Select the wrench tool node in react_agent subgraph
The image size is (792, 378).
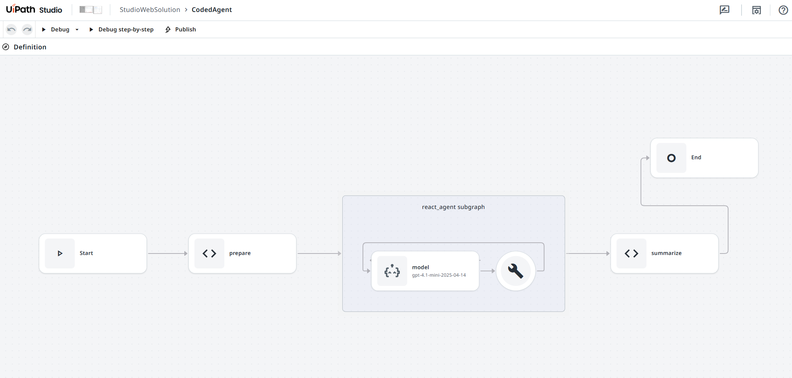point(515,271)
